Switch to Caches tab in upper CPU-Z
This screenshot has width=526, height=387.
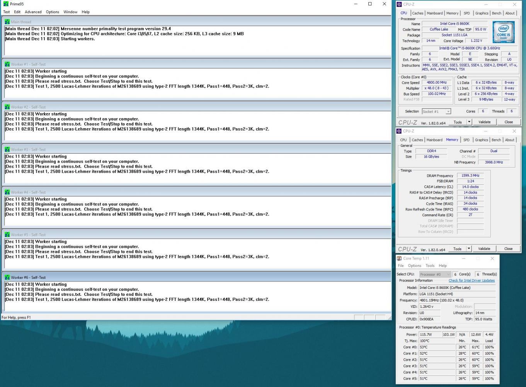click(x=417, y=13)
